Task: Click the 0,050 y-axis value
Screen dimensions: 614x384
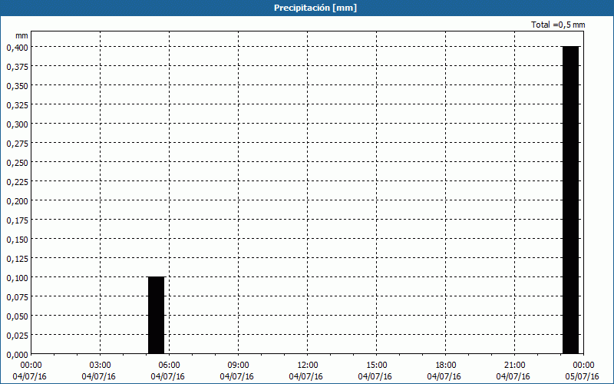Action: coord(17,316)
